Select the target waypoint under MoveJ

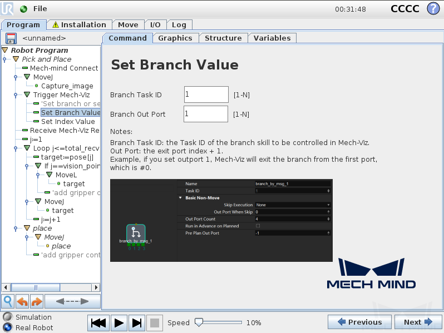coord(62,211)
